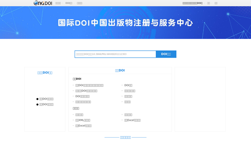Click the last link in the top header
251x141 pixels.
pos(216,3)
